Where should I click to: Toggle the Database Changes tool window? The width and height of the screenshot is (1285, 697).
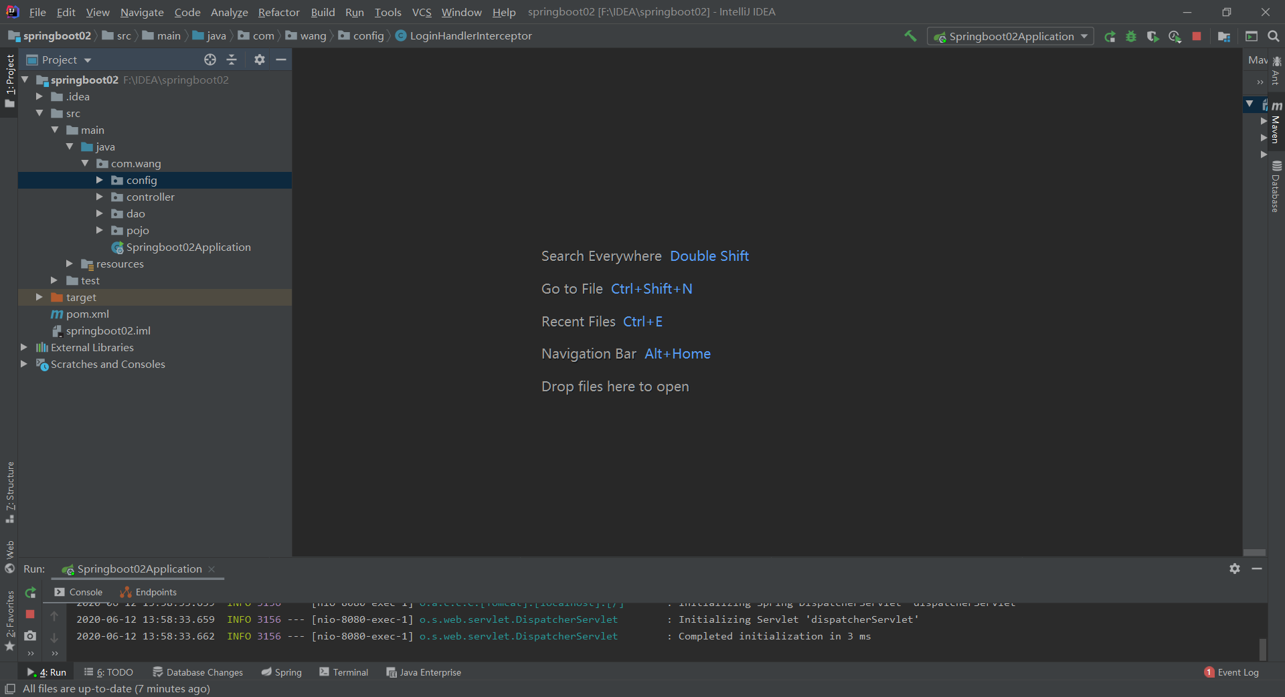[x=197, y=672]
